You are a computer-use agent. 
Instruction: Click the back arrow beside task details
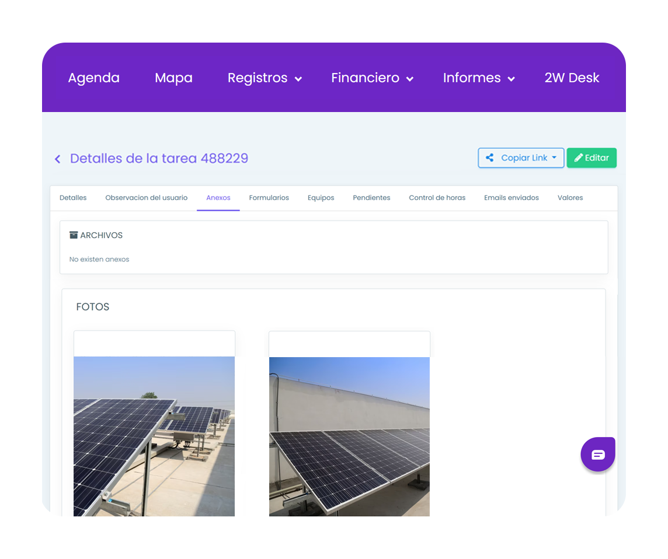pyautogui.click(x=57, y=159)
